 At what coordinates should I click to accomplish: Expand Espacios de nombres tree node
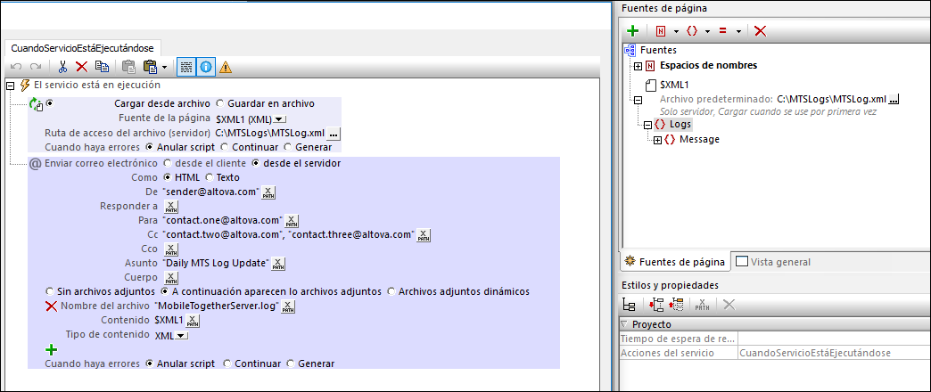point(638,66)
